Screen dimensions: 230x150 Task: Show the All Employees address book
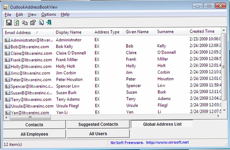click(34, 134)
